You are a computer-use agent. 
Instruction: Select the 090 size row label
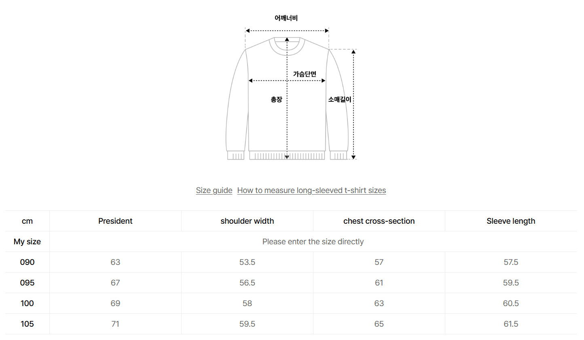(x=27, y=262)
